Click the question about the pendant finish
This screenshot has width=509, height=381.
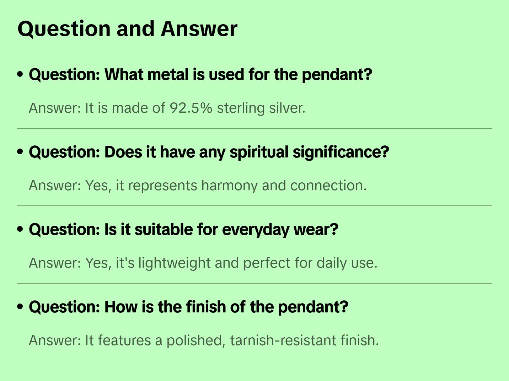click(188, 307)
